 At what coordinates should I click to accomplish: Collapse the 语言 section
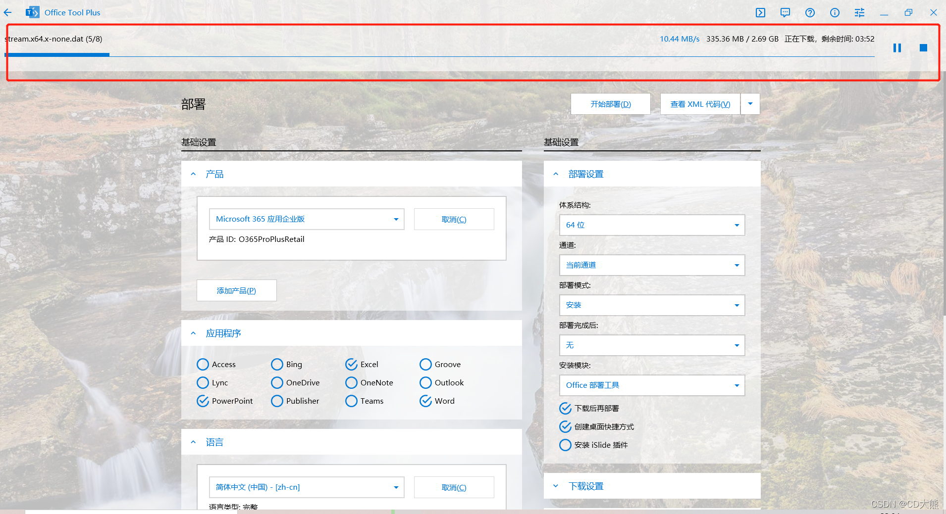(193, 442)
